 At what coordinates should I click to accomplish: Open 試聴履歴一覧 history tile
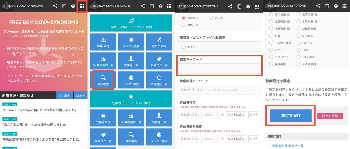coord(159,80)
